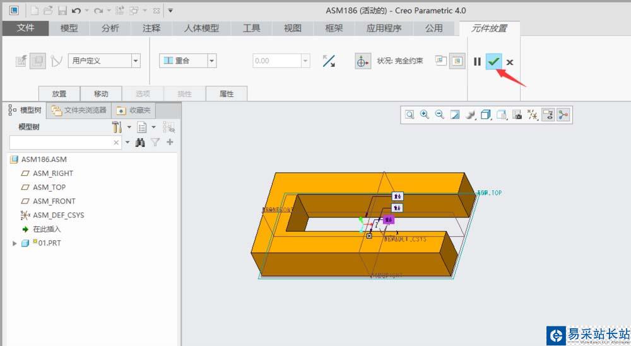Click the Zoom In magnifier icon
Screen dimensions: 631x346
coord(425,115)
